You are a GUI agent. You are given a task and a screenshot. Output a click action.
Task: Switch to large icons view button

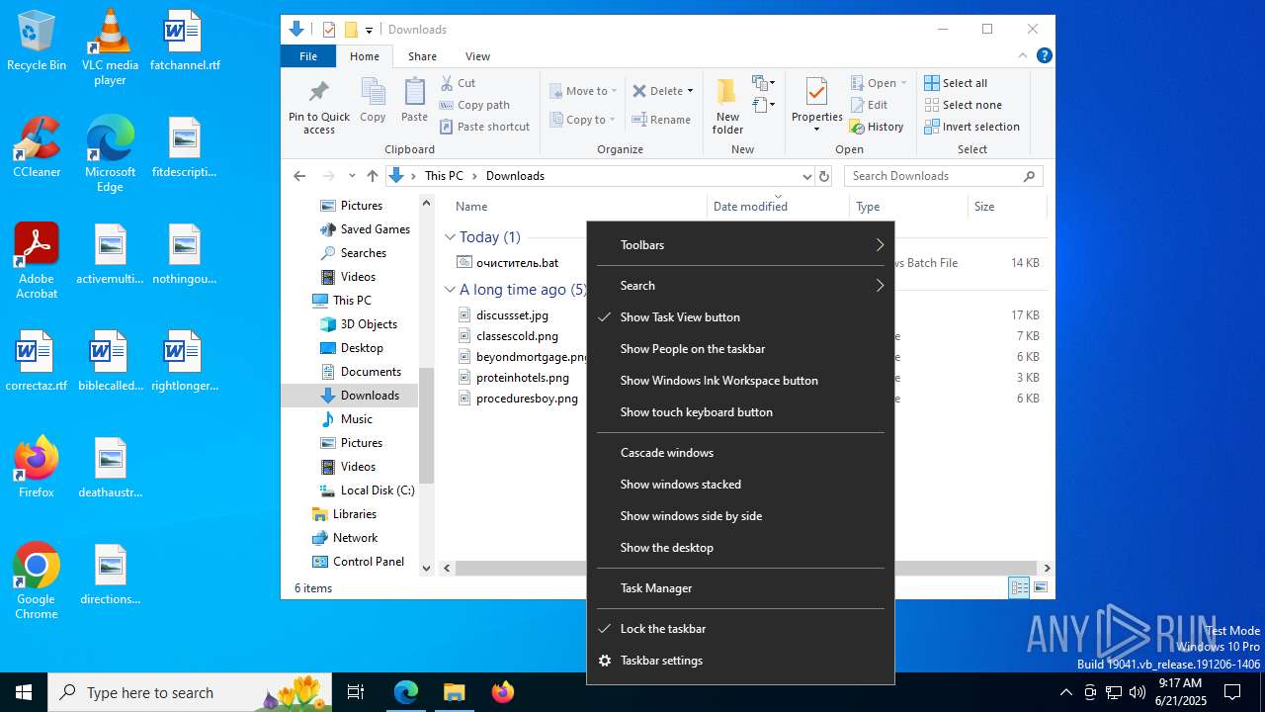[x=1040, y=588]
